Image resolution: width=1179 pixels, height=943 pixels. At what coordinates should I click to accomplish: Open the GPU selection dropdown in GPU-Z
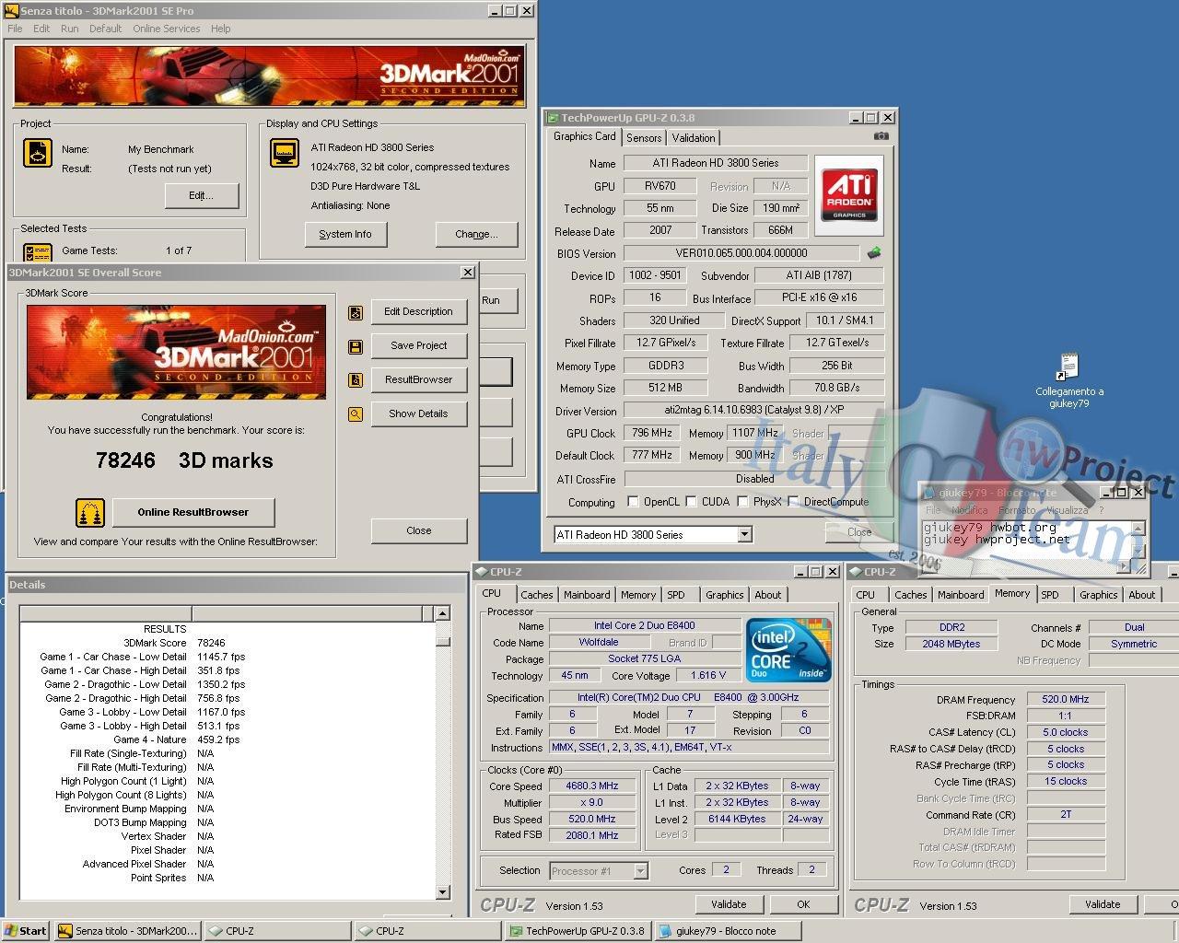[x=745, y=535]
